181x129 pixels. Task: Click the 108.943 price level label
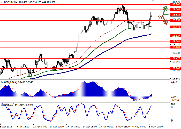click(175, 27)
